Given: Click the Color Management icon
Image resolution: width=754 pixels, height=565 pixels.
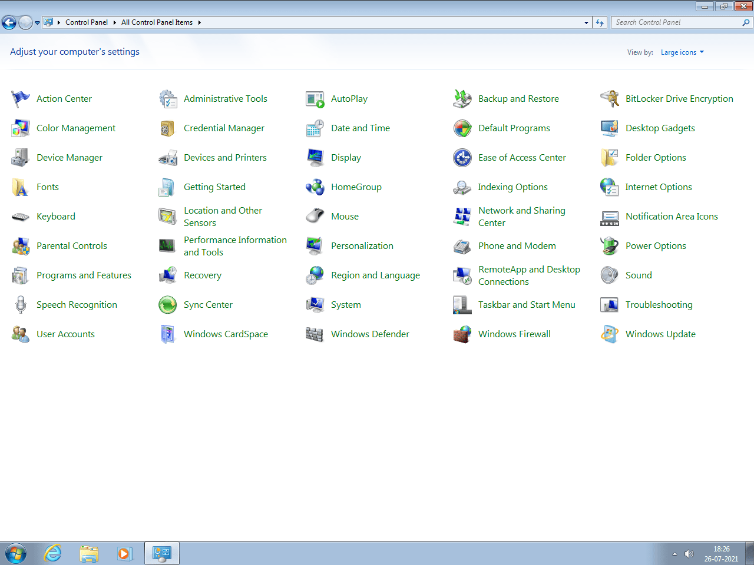Looking at the screenshot, I should click(21, 128).
